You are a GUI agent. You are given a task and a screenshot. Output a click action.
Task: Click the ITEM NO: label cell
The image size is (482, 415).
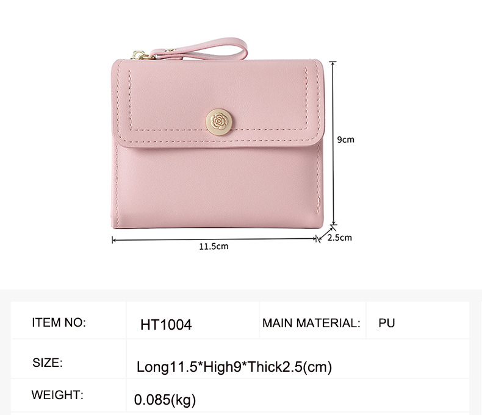pos(68,320)
